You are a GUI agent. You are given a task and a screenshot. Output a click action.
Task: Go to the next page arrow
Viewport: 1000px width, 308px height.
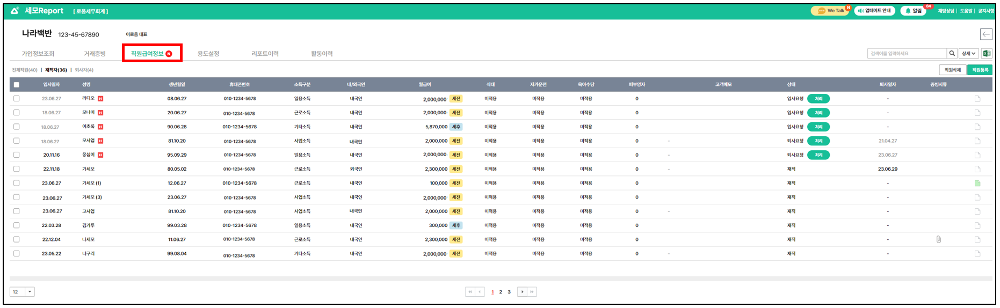(522, 292)
